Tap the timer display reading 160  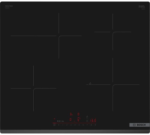pos(93,121)
